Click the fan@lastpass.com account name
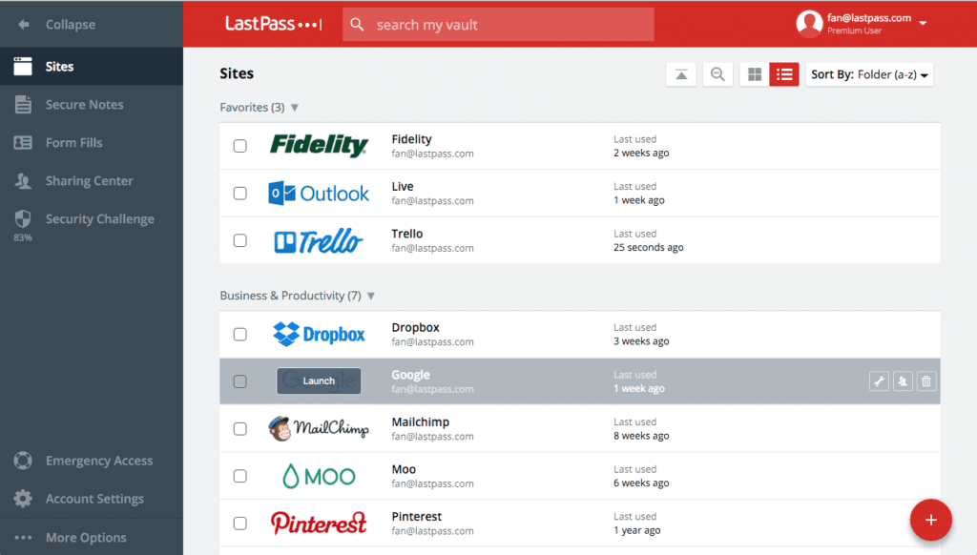 (869, 18)
